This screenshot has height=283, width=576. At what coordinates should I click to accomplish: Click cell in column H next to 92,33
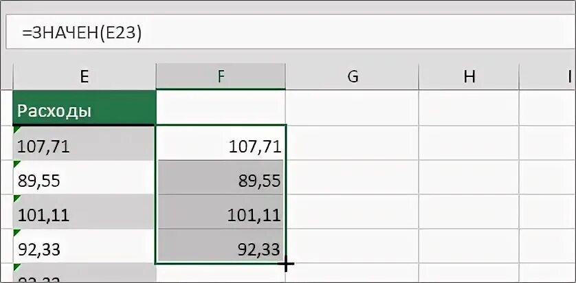469,247
